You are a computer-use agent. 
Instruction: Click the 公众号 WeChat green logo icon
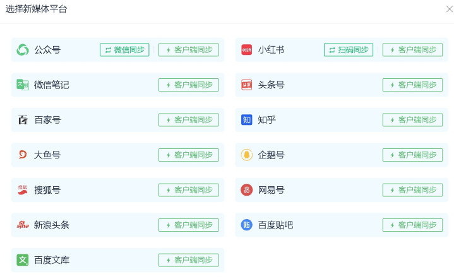23,50
